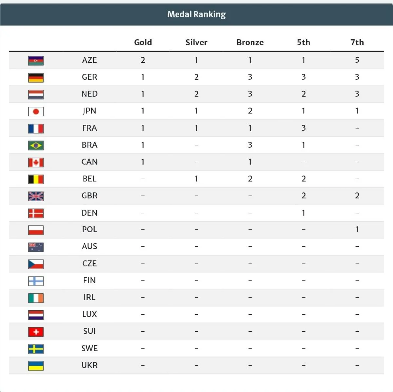Image resolution: width=393 pixels, height=392 pixels.
Task: Click the Ukraine flag icon
Action: pyautogui.click(x=36, y=366)
